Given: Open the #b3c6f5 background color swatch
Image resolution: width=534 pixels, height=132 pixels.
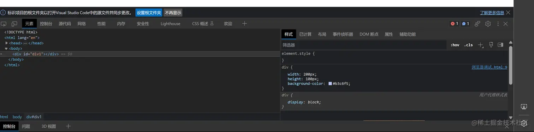Looking at the screenshot, I should coord(330,84).
